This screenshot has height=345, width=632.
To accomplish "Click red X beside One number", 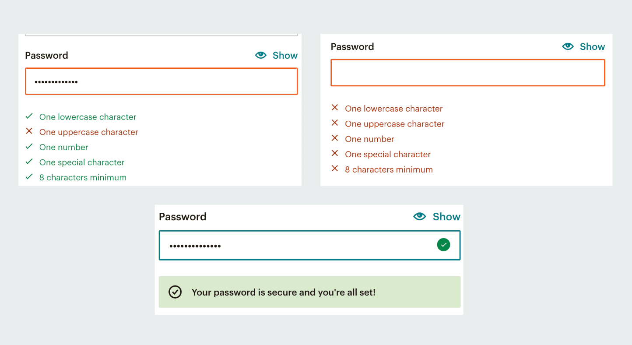I will [335, 138].
